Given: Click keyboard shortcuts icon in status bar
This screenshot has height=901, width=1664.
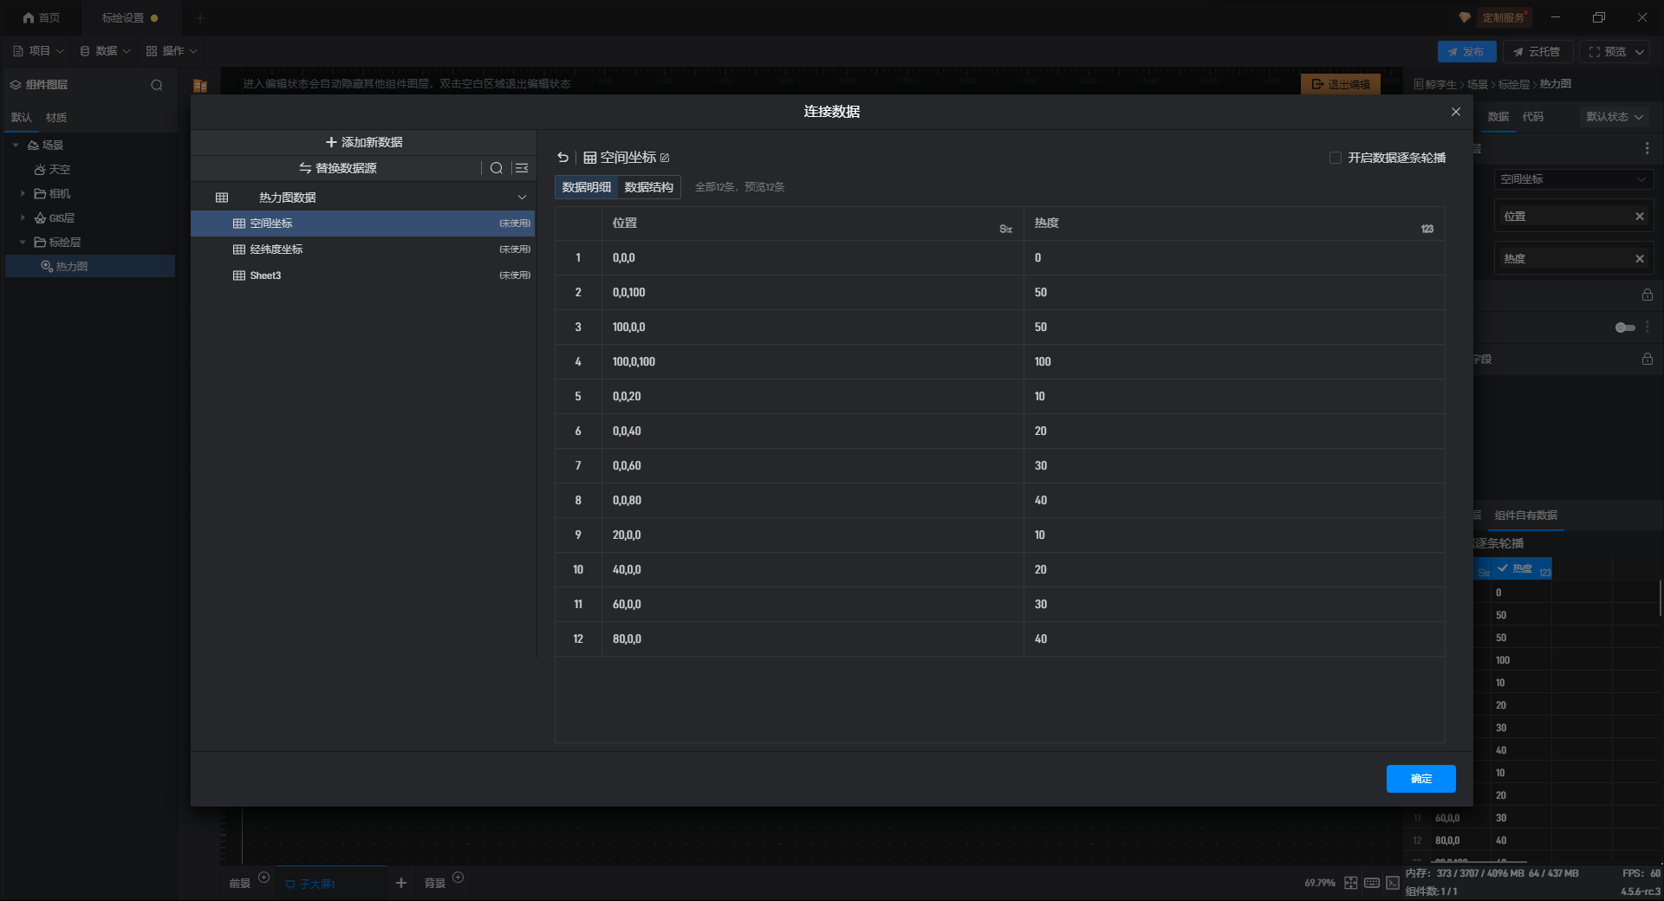Looking at the screenshot, I should pos(1372,883).
